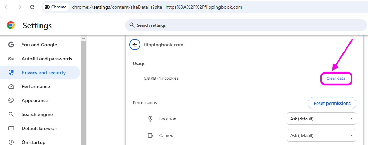This screenshot has width=368, height=145.
Task: Open Search engine settings section
Action: pos(37,114)
